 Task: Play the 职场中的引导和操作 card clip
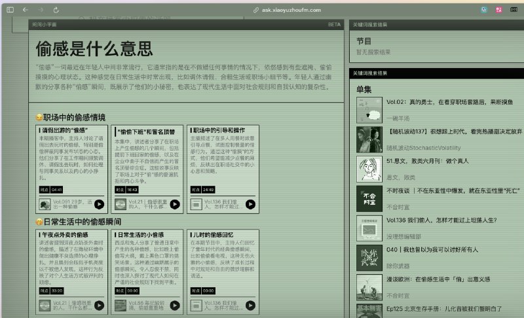(250, 204)
